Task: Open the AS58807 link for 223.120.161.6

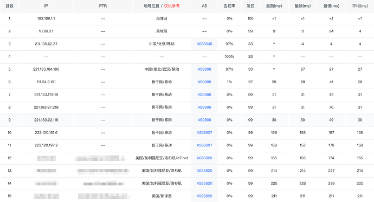Action: tap(204, 133)
